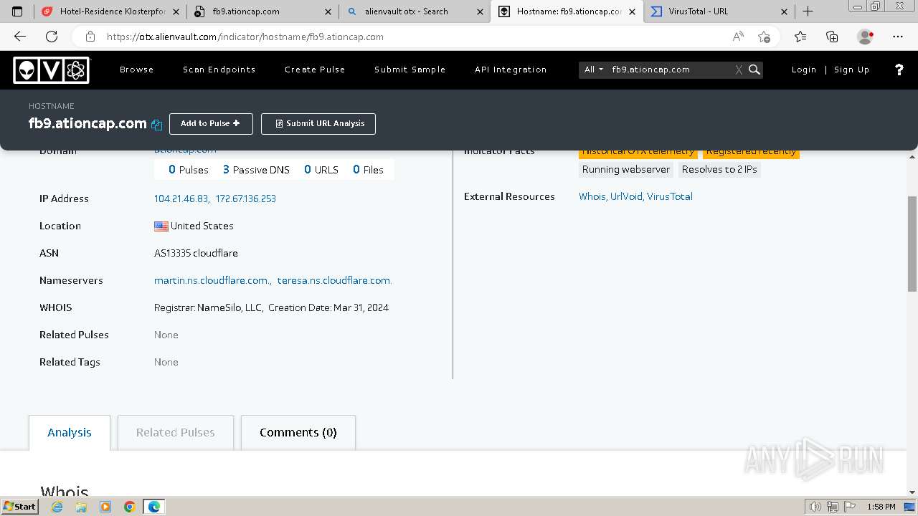Clear the OTX search field with X
Image resolution: width=918 pixels, height=516 pixels.
coord(739,70)
